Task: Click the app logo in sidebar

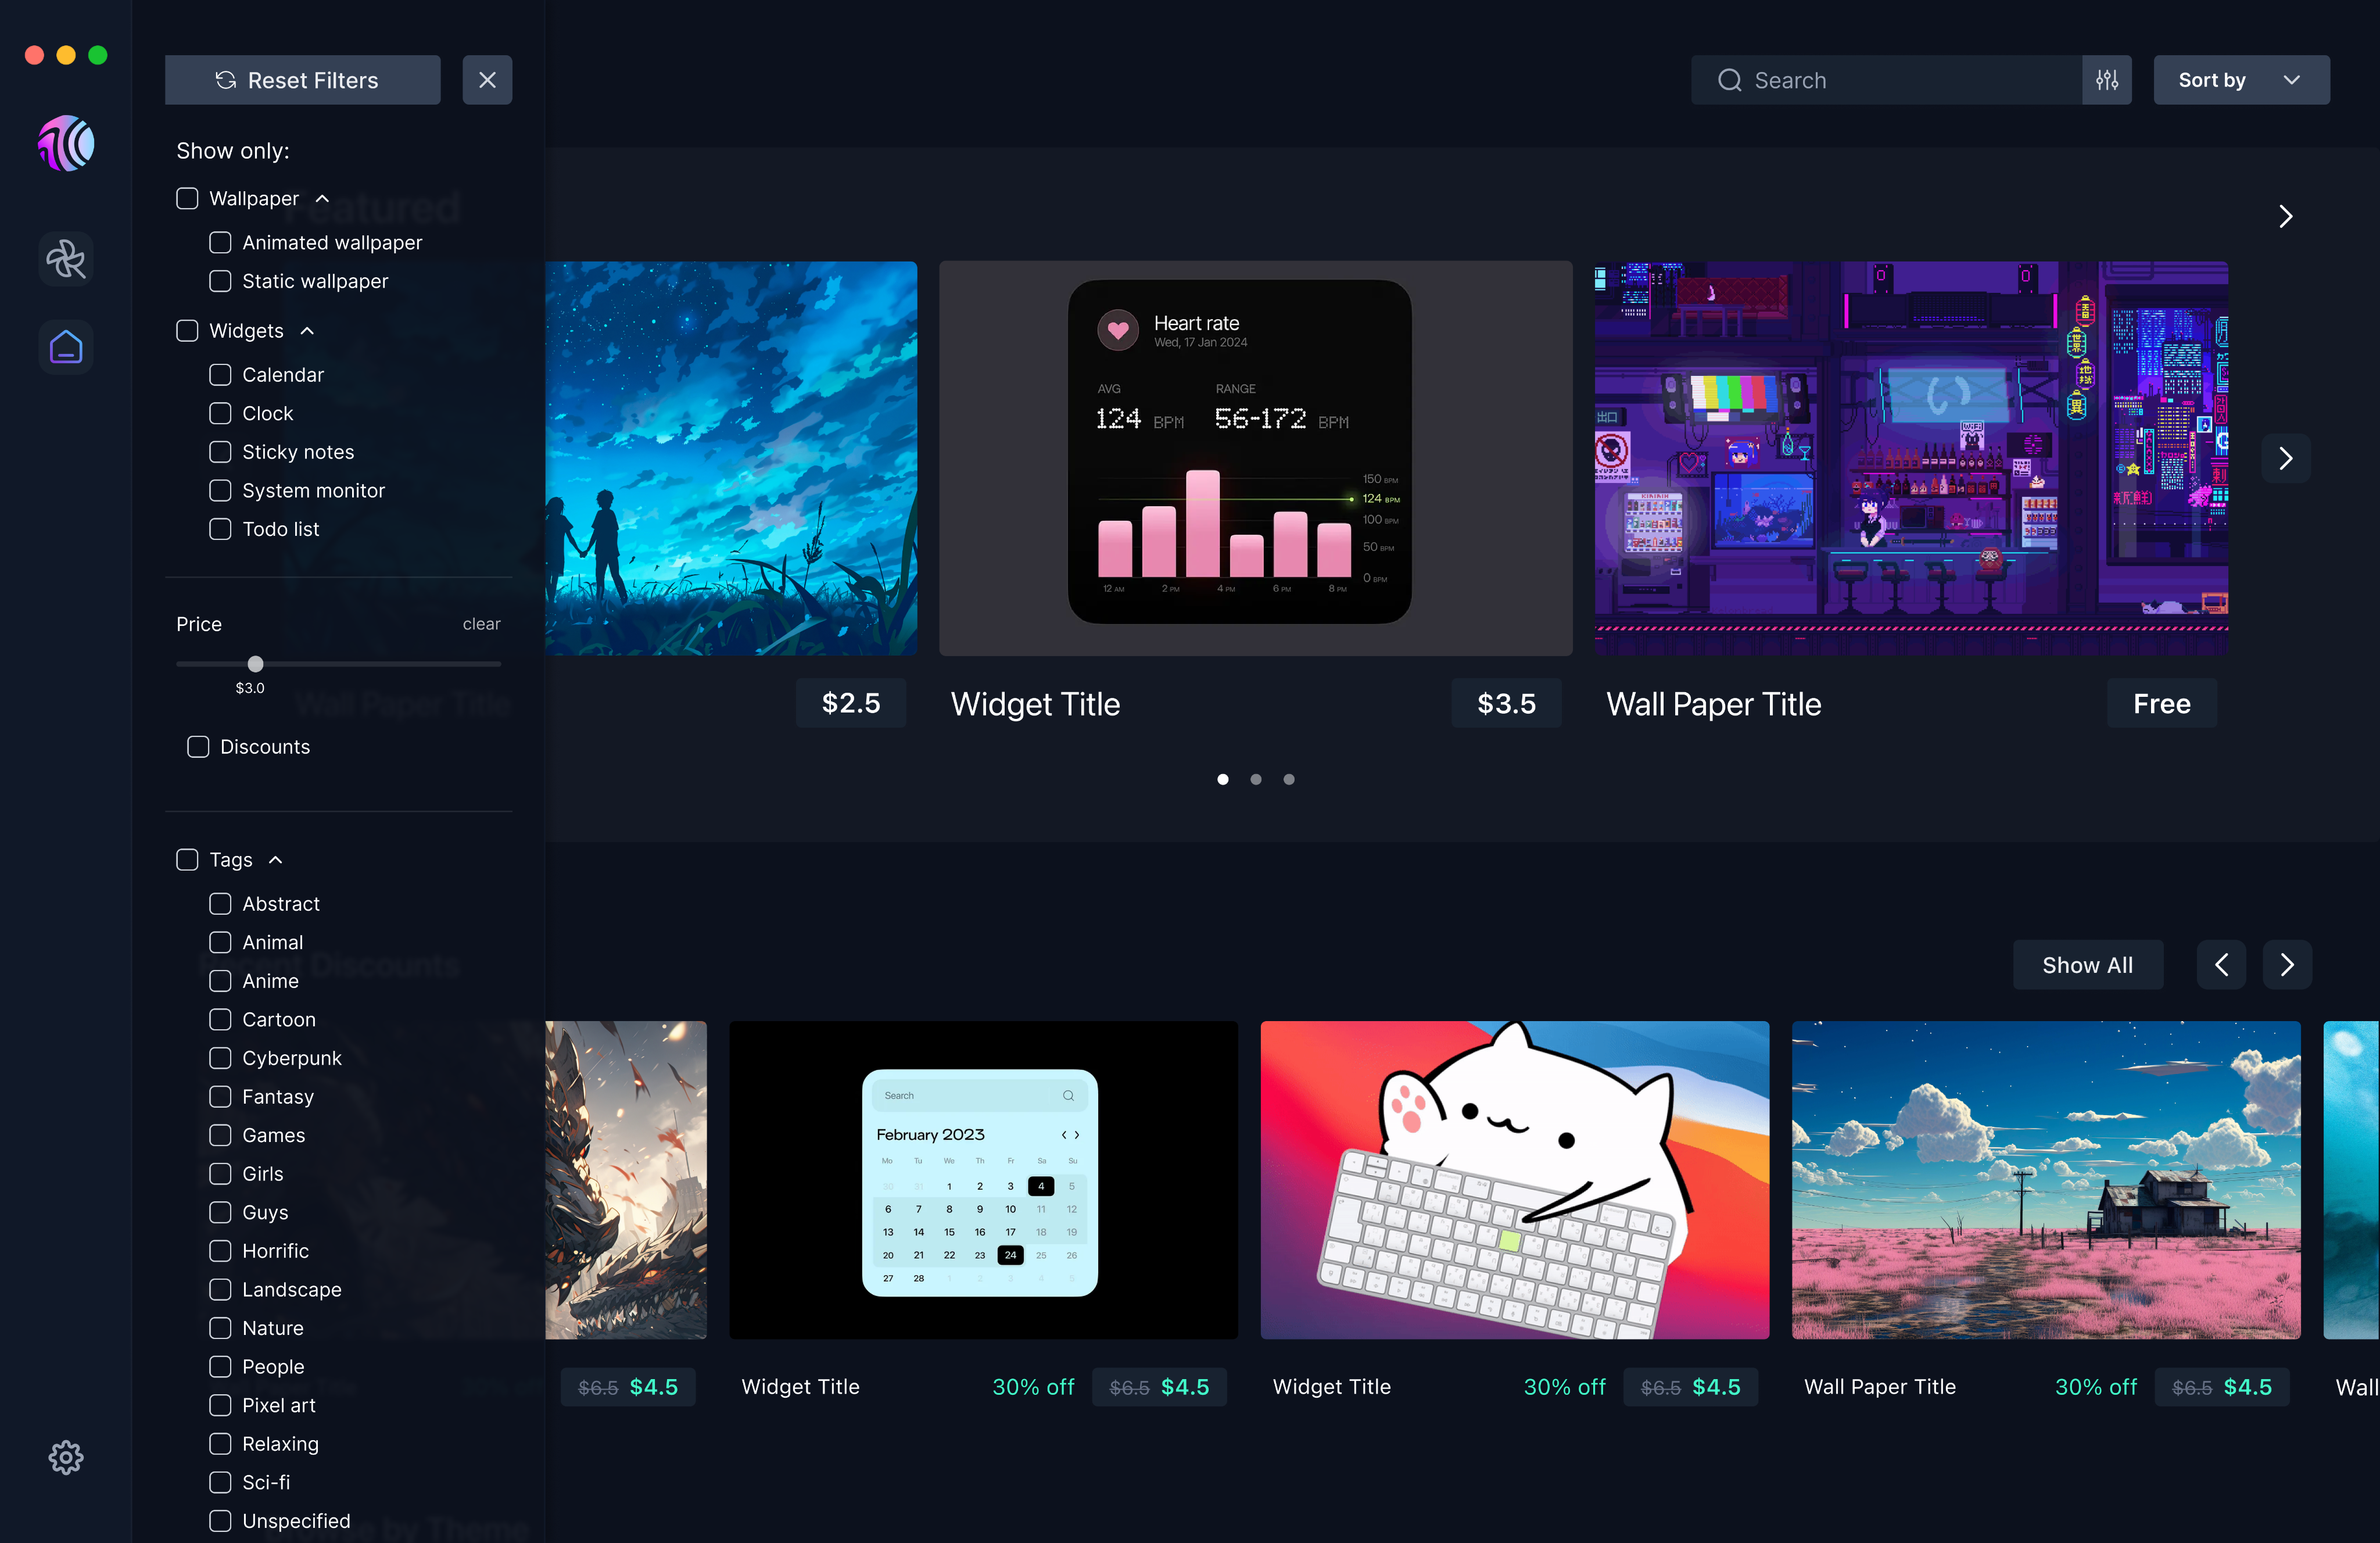Action: point(66,144)
